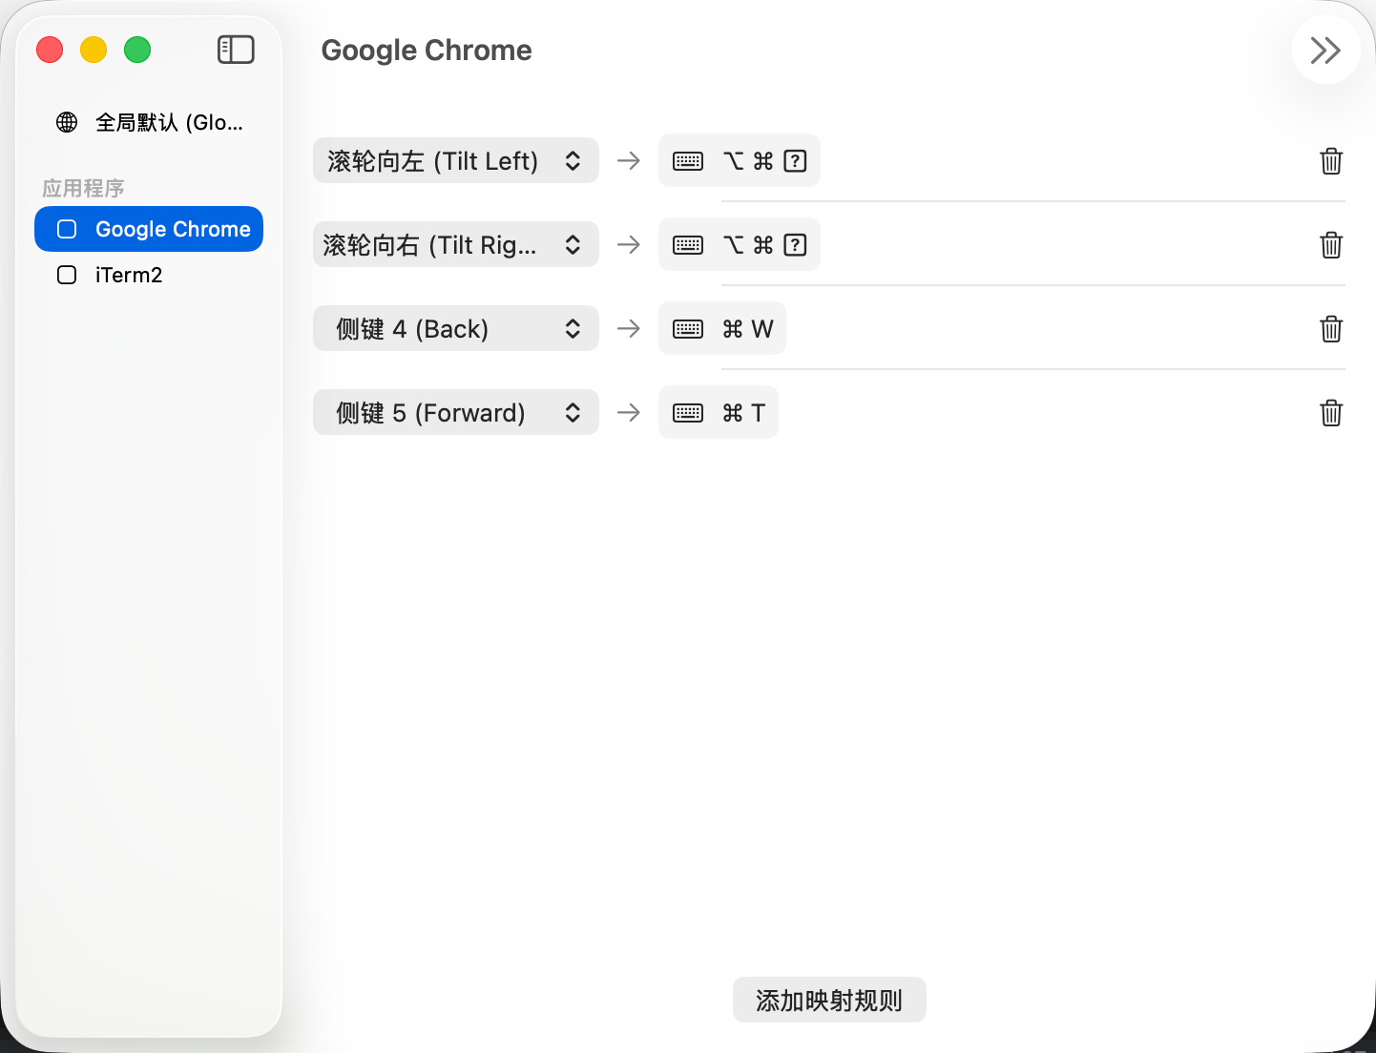
Task: Change the 侧键 5 (Forward) trigger dropdown
Action: pyautogui.click(x=455, y=413)
